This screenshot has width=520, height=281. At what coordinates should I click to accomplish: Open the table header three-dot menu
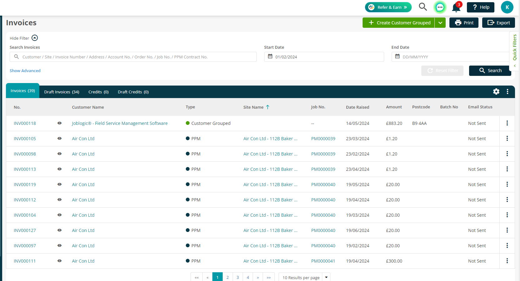508,91
